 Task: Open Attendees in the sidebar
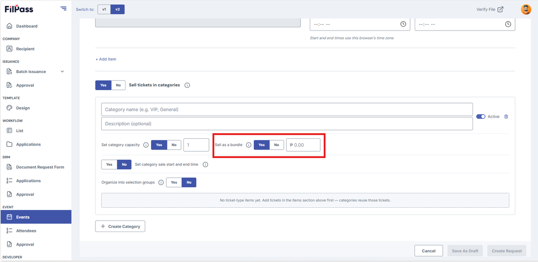(26, 231)
